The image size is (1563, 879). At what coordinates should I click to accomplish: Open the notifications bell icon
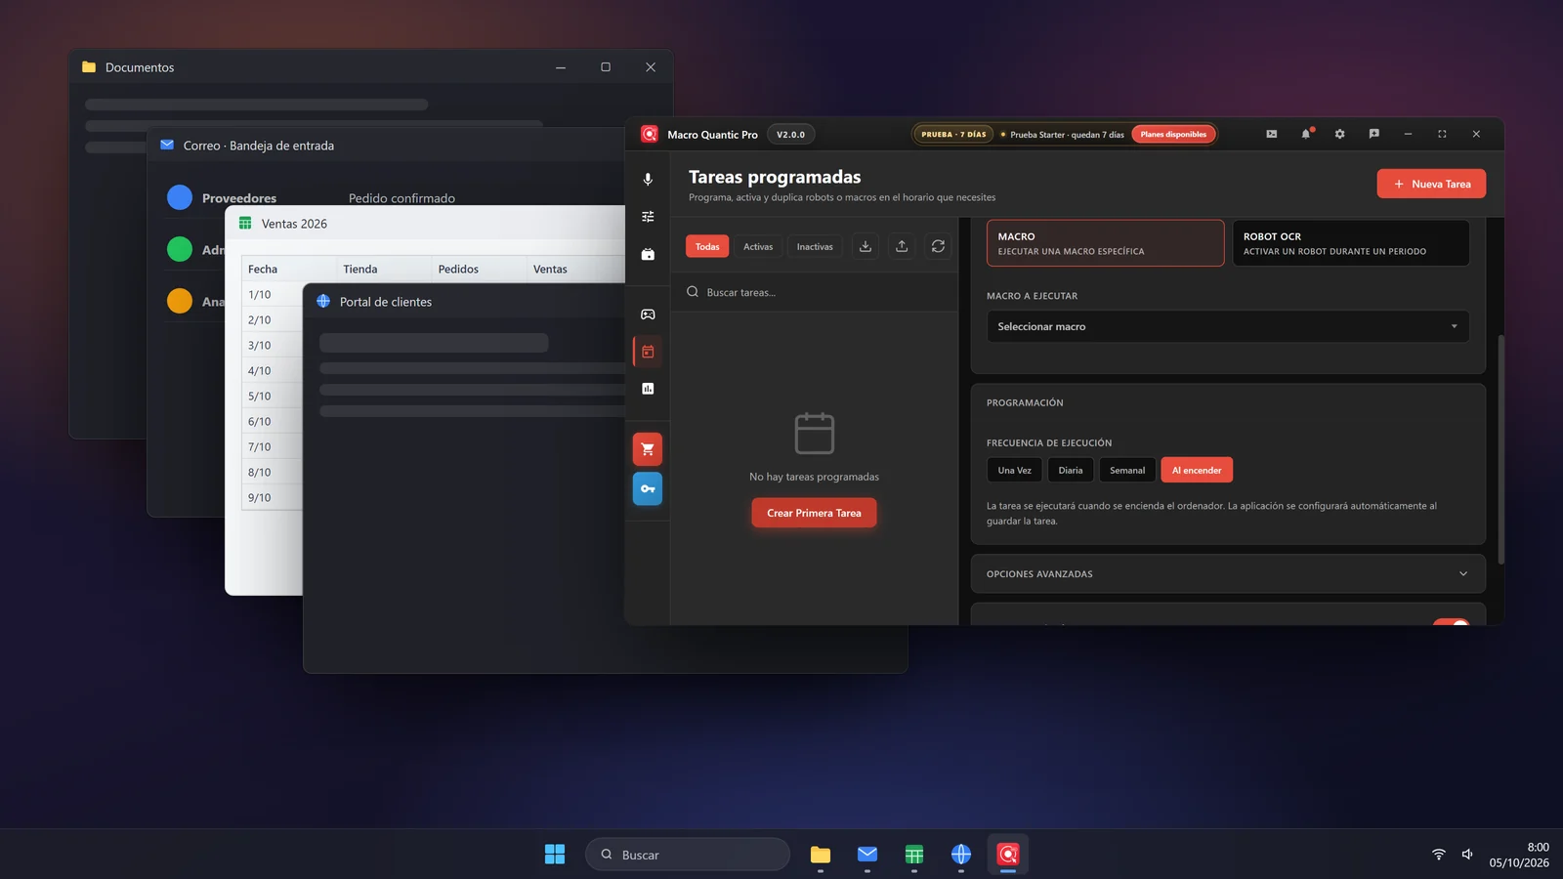[1306, 134]
